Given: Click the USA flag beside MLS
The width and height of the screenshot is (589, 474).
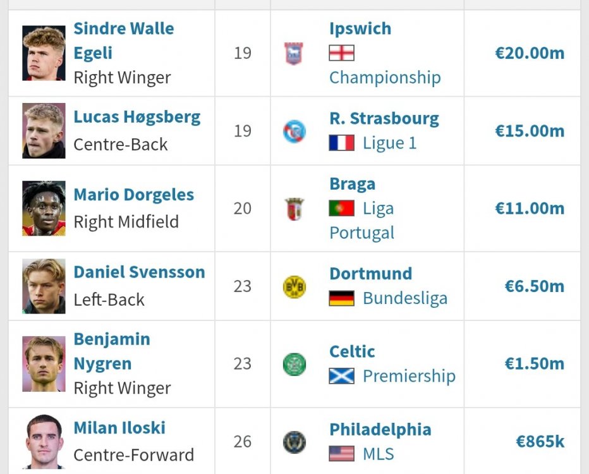Looking at the screenshot, I should (x=341, y=454).
